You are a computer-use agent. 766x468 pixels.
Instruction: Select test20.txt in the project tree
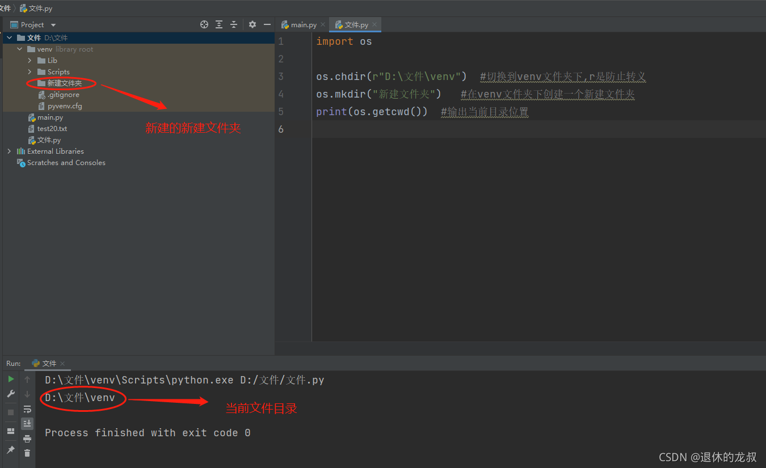click(52, 129)
